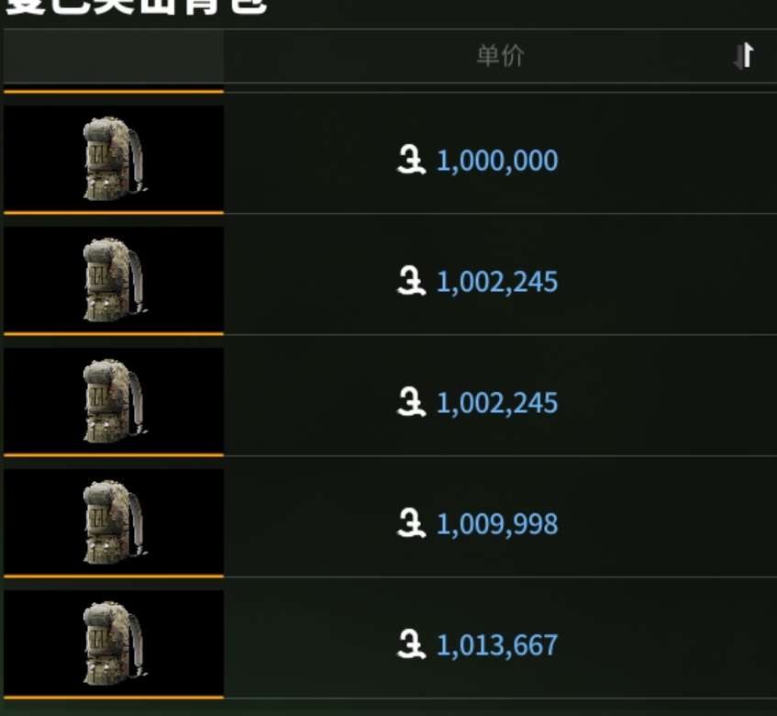Viewport: 777px width, 716px height.
Task: Click the first backpack thumbnail priced 1,002,245
Action: [114, 280]
